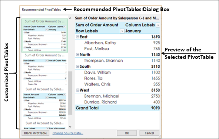Collapse the West group in preview
219x139 pixels.
pos(77,90)
